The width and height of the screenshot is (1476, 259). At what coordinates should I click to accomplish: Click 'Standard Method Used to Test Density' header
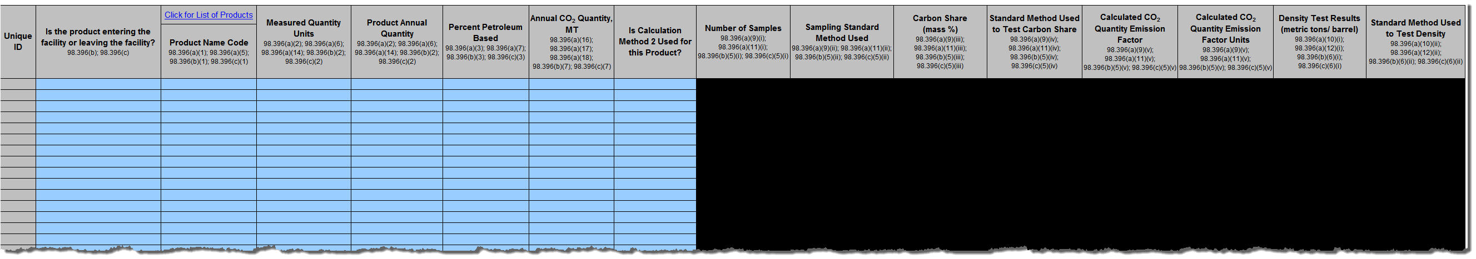click(1415, 42)
